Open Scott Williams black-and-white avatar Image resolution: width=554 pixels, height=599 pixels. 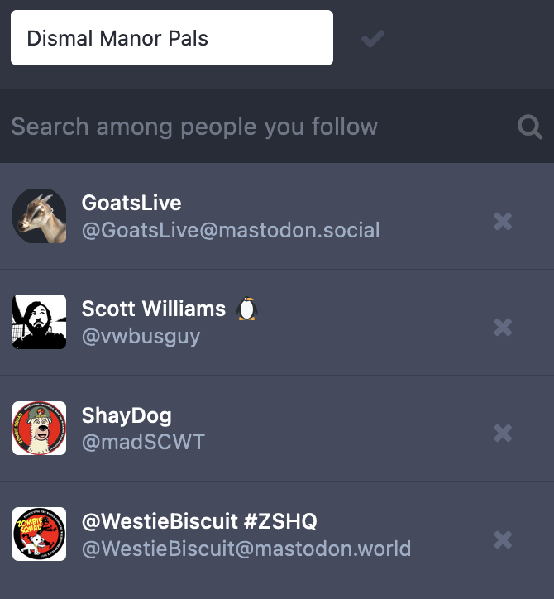pos(40,322)
